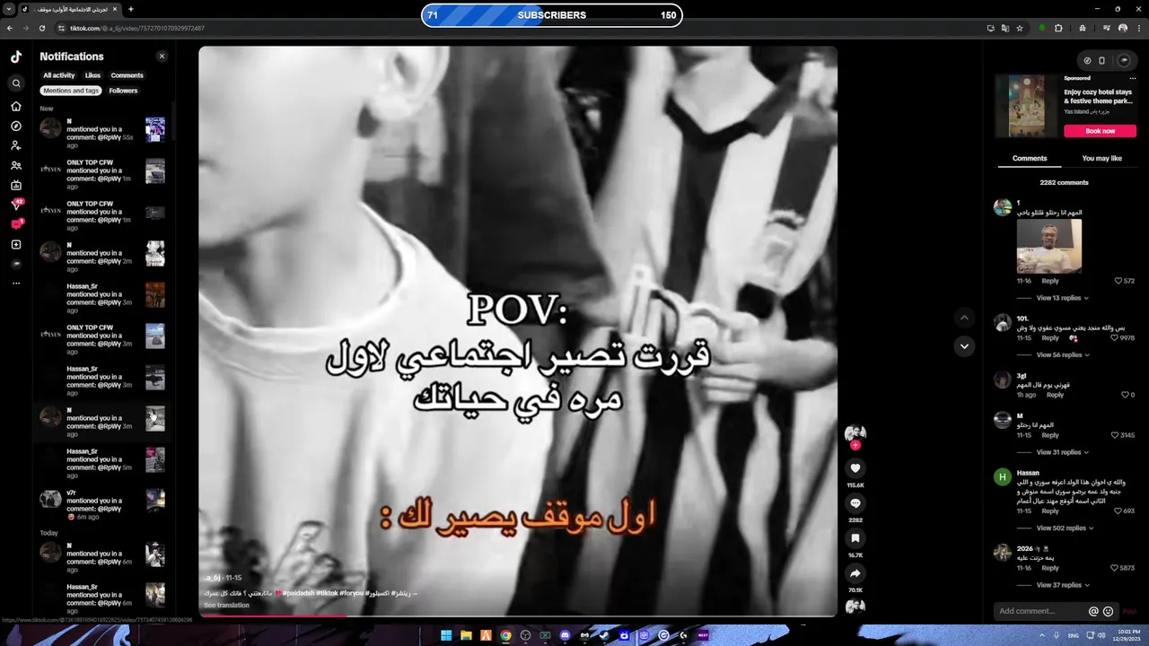1149x646 pixels.
Task: Open the More (three dots) sidebar menu
Action: pyautogui.click(x=16, y=284)
